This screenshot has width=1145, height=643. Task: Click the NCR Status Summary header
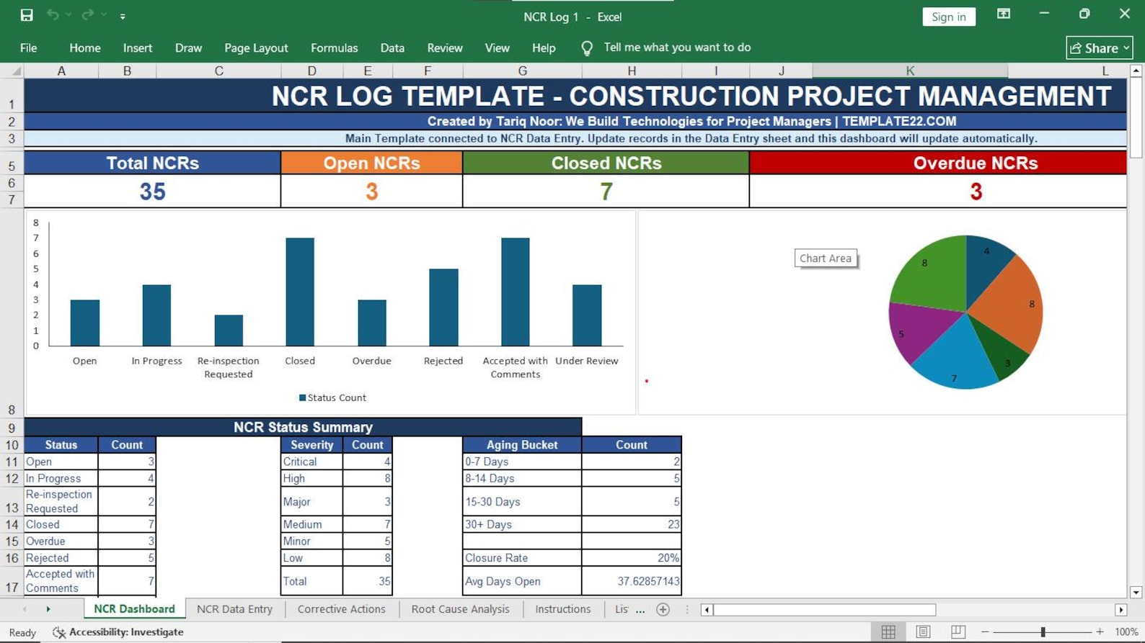[x=303, y=427]
